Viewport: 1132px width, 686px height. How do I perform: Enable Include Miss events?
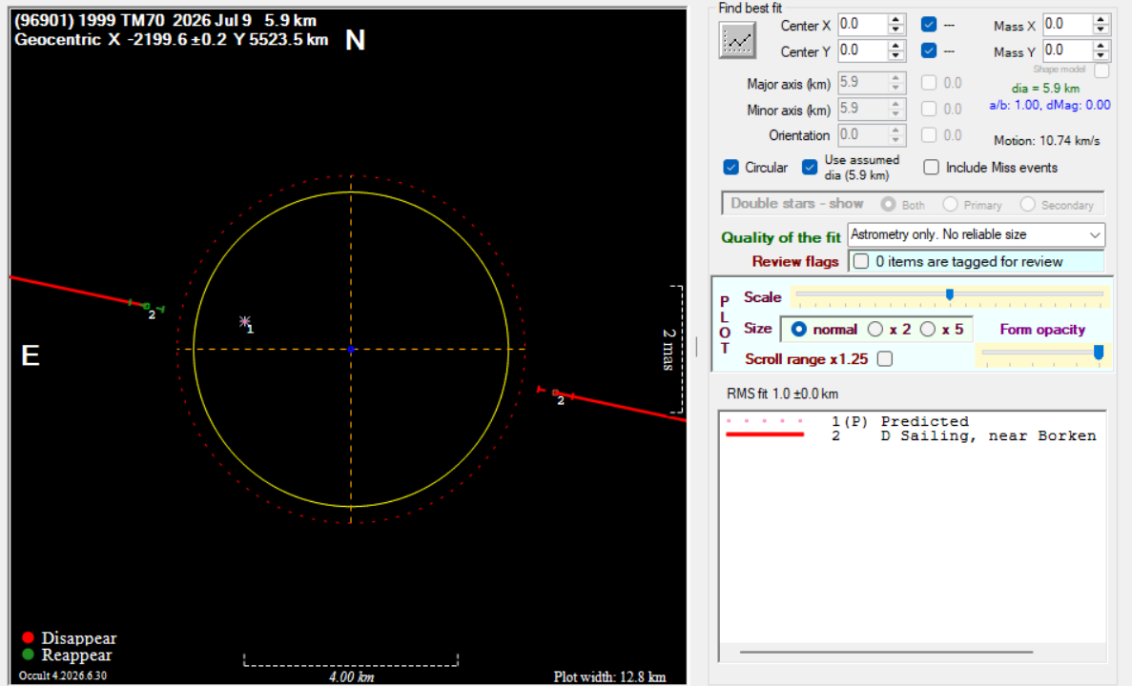click(932, 168)
